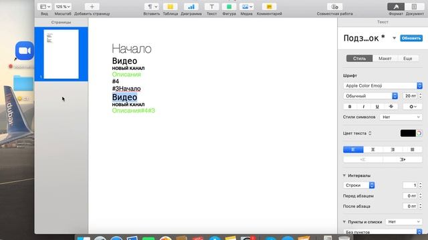The height and width of the screenshot is (240, 428).
Task: Switch to the Еще tab
Action: coord(407,59)
